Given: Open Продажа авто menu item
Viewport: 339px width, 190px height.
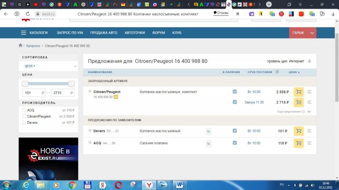Looking at the screenshot, I should coord(104,33).
